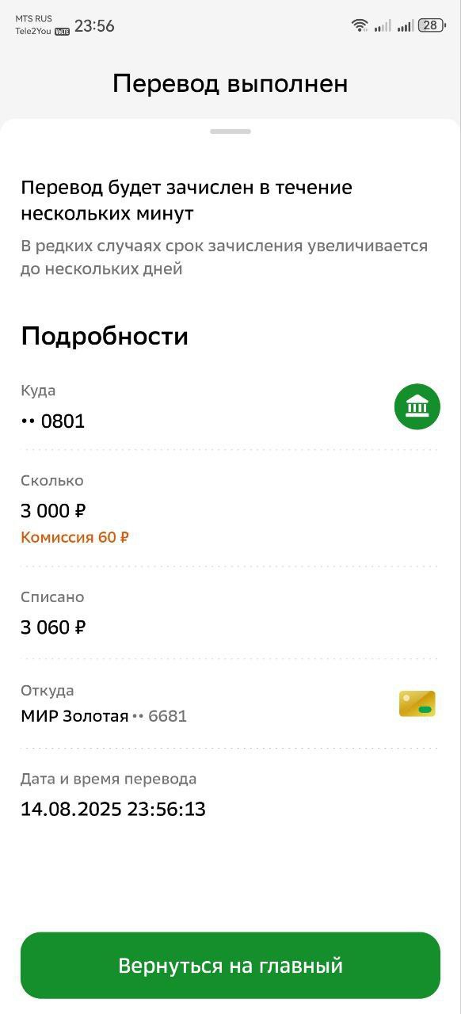This screenshot has height=1014, width=461.
Task: Tap the battery indicator showing 28
Action: pyautogui.click(x=432, y=25)
